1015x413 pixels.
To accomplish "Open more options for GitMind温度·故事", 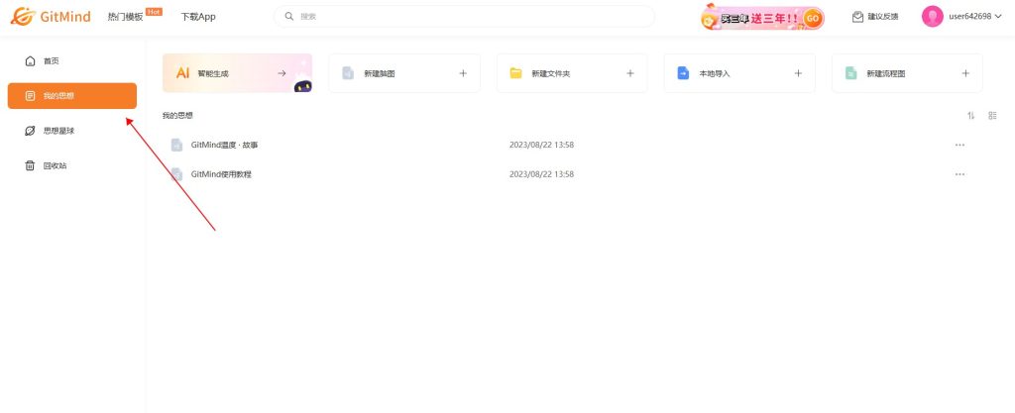I will coord(959,145).
